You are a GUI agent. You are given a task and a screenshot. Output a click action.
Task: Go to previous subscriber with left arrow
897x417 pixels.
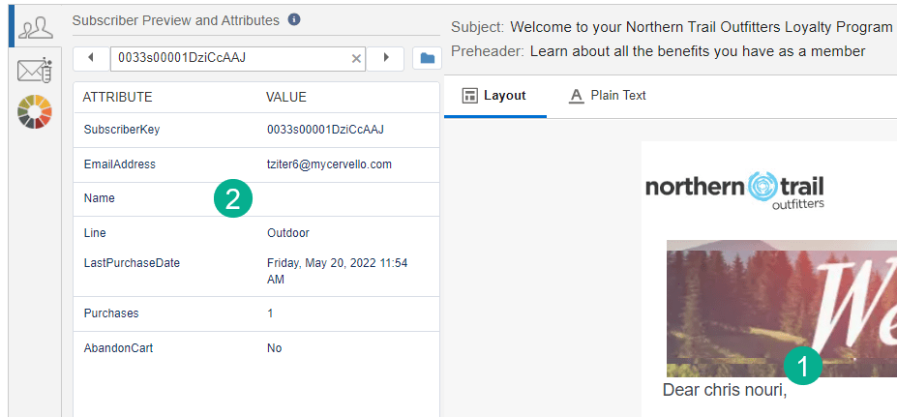coord(91,58)
